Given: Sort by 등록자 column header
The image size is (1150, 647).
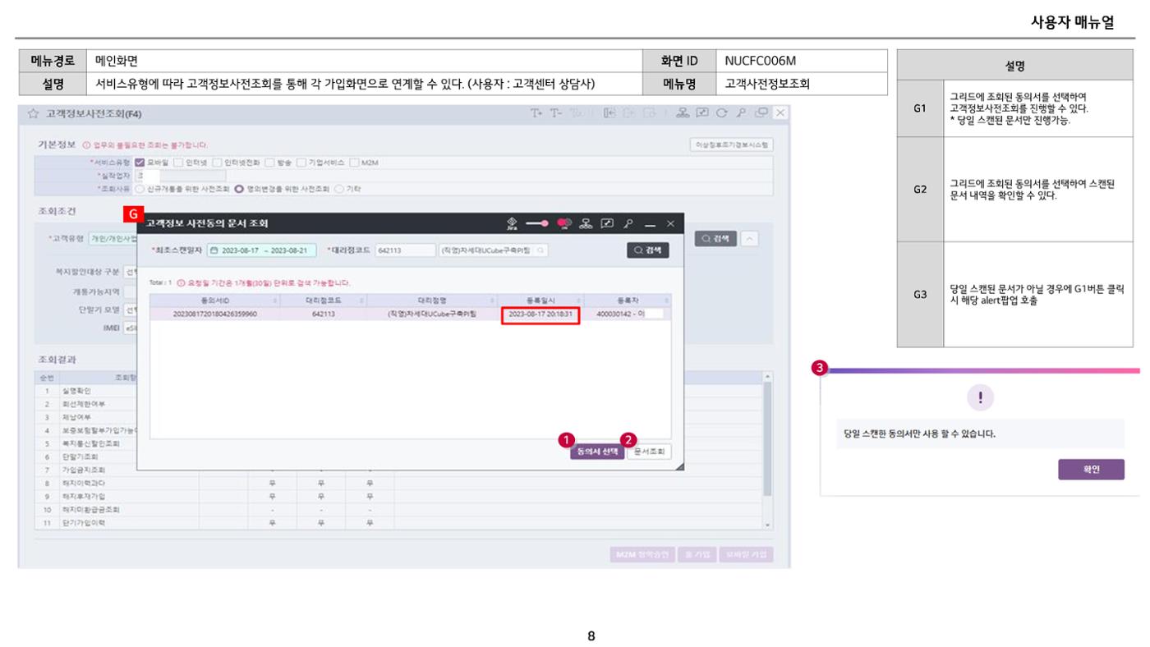Looking at the screenshot, I should click(628, 301).
